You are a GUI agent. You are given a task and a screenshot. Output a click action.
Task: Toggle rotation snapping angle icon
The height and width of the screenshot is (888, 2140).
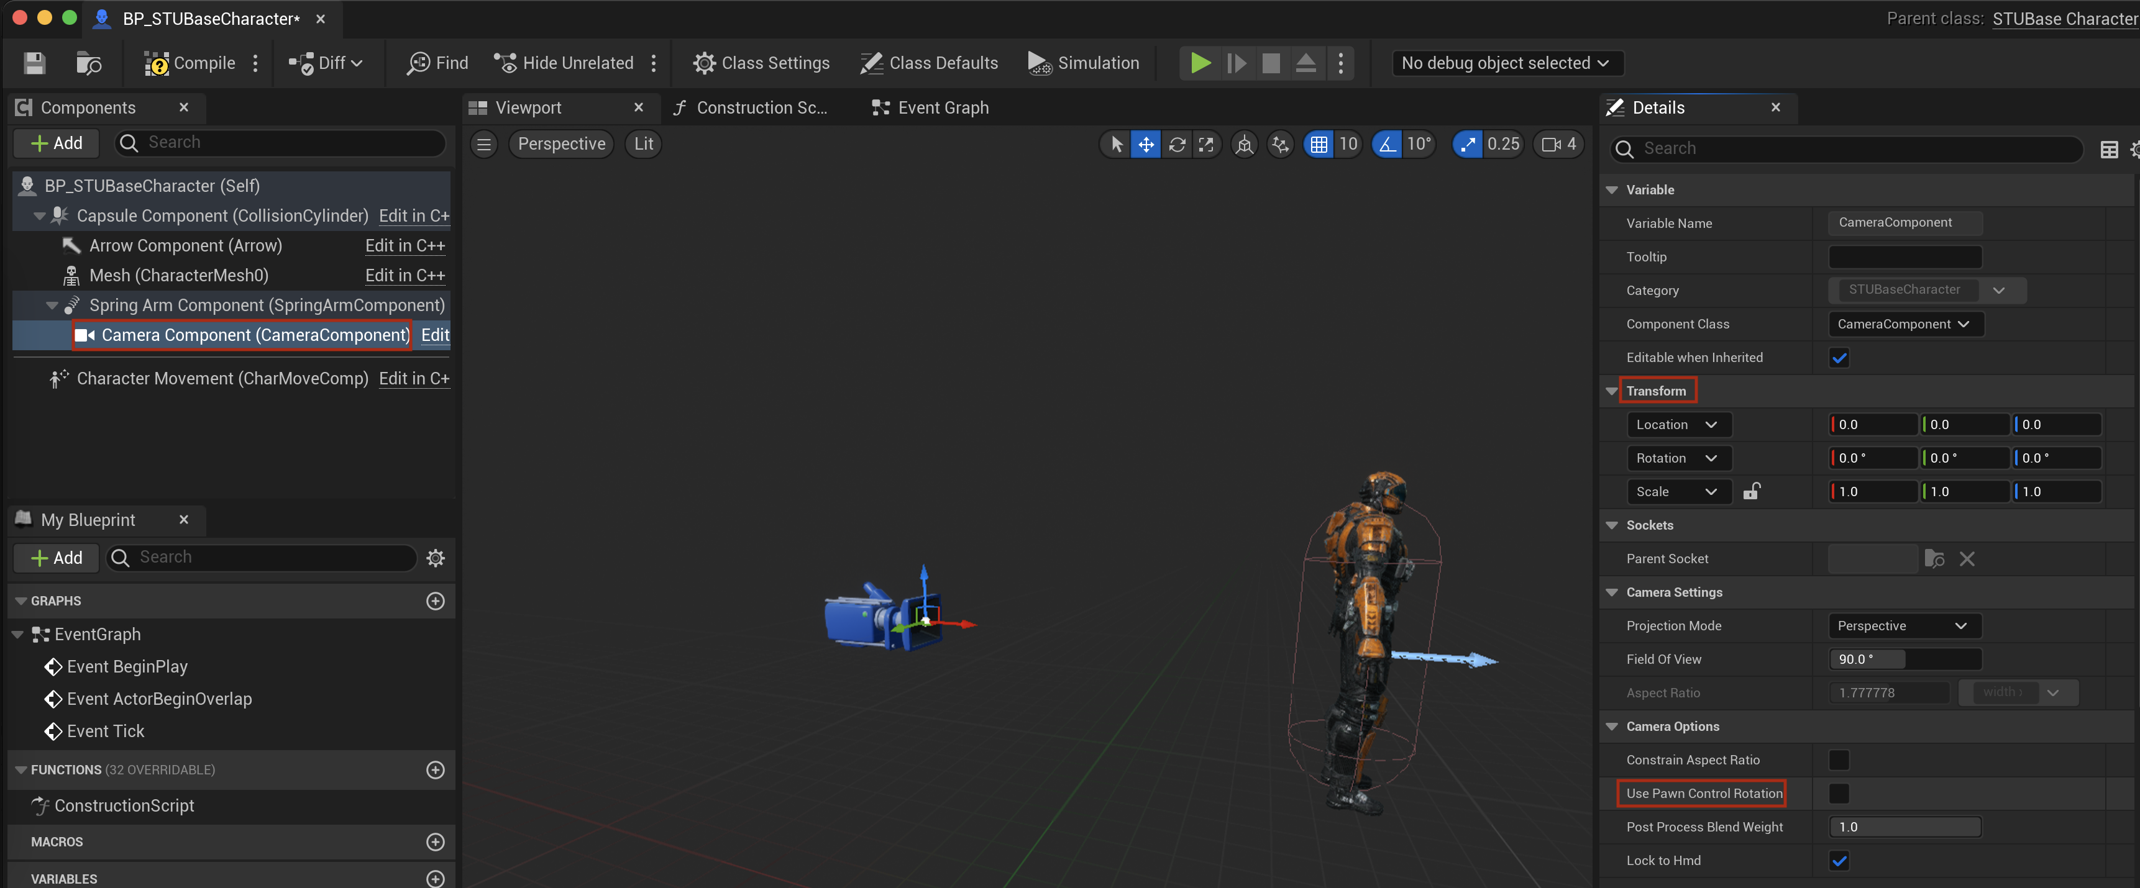pyautogui.click(x=1386, y=145)
